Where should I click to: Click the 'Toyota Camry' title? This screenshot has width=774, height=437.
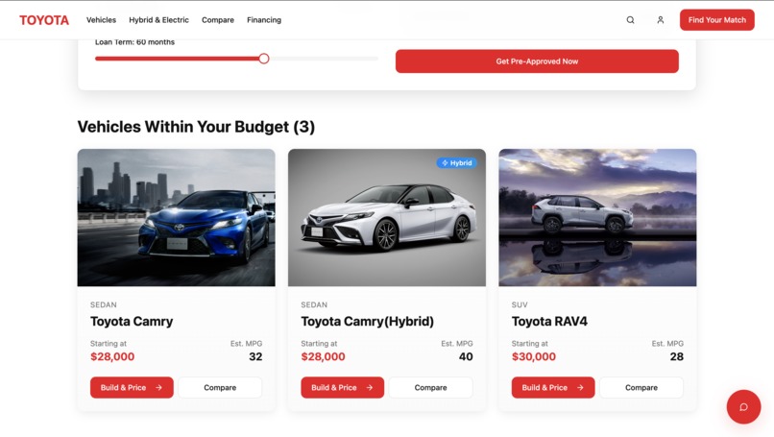coord(132,322)
